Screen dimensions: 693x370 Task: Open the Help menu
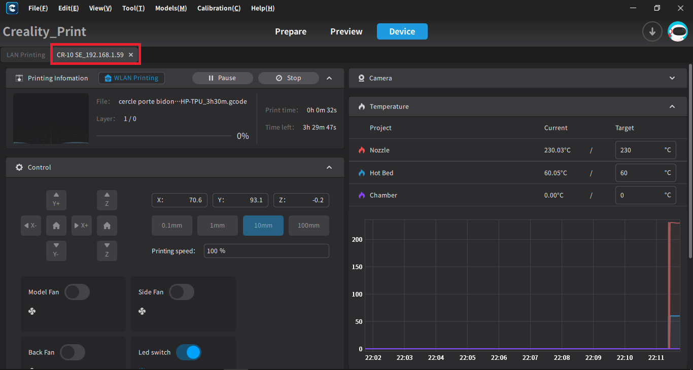(263, 8)
